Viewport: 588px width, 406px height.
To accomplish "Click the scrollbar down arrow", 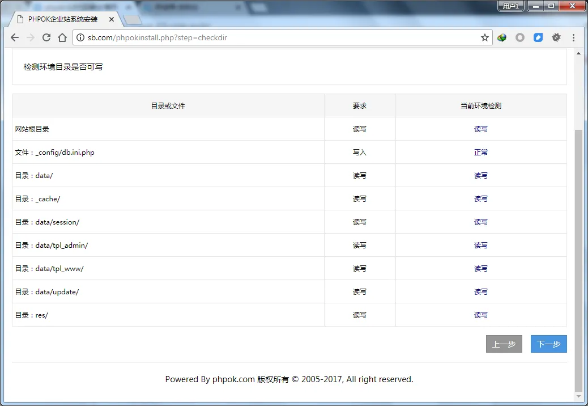I will 578,396.
